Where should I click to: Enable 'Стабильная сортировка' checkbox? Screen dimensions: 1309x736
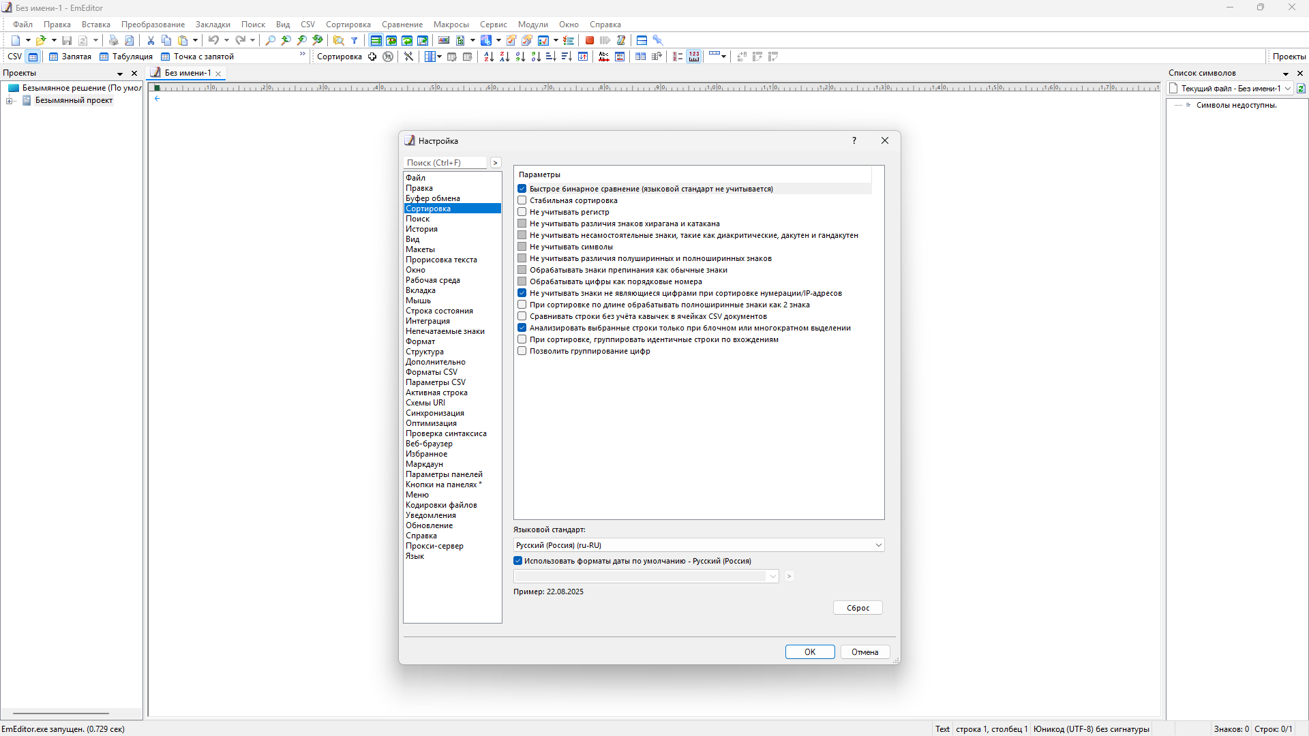coord(522,200)
